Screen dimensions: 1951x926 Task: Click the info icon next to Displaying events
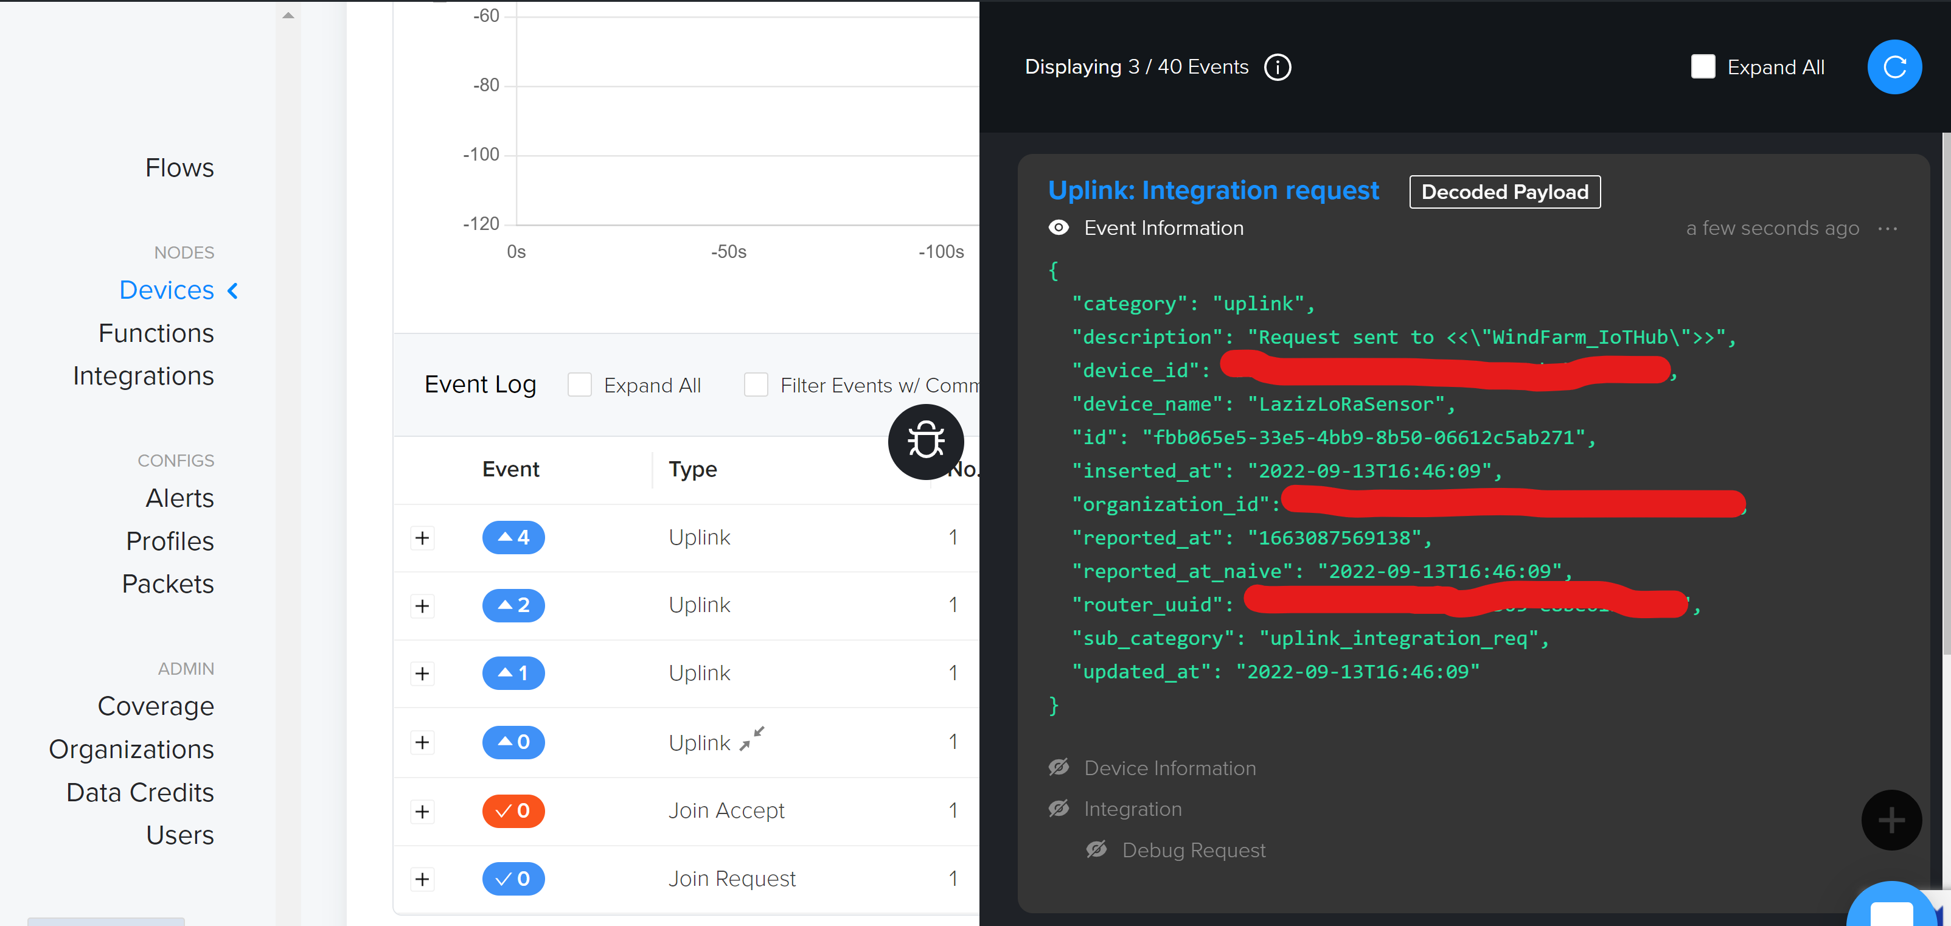[x=1277, y=67]
